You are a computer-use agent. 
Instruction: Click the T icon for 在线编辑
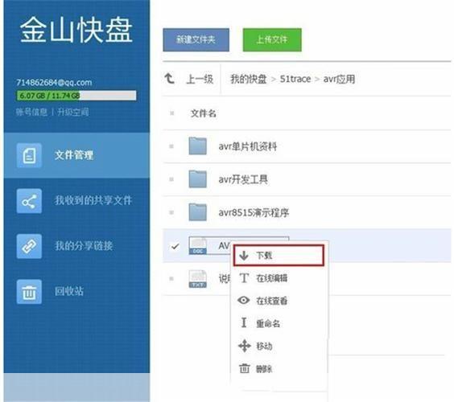tap(244, 278)
